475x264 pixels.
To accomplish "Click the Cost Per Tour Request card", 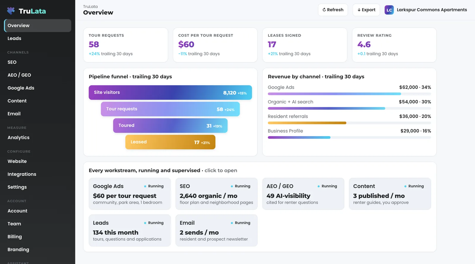I will [215, 45].
